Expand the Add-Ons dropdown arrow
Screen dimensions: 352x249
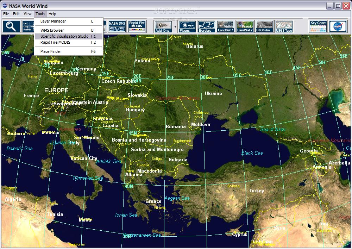pos(175,27)
